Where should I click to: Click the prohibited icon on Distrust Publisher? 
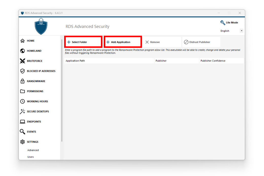(186, 42)
